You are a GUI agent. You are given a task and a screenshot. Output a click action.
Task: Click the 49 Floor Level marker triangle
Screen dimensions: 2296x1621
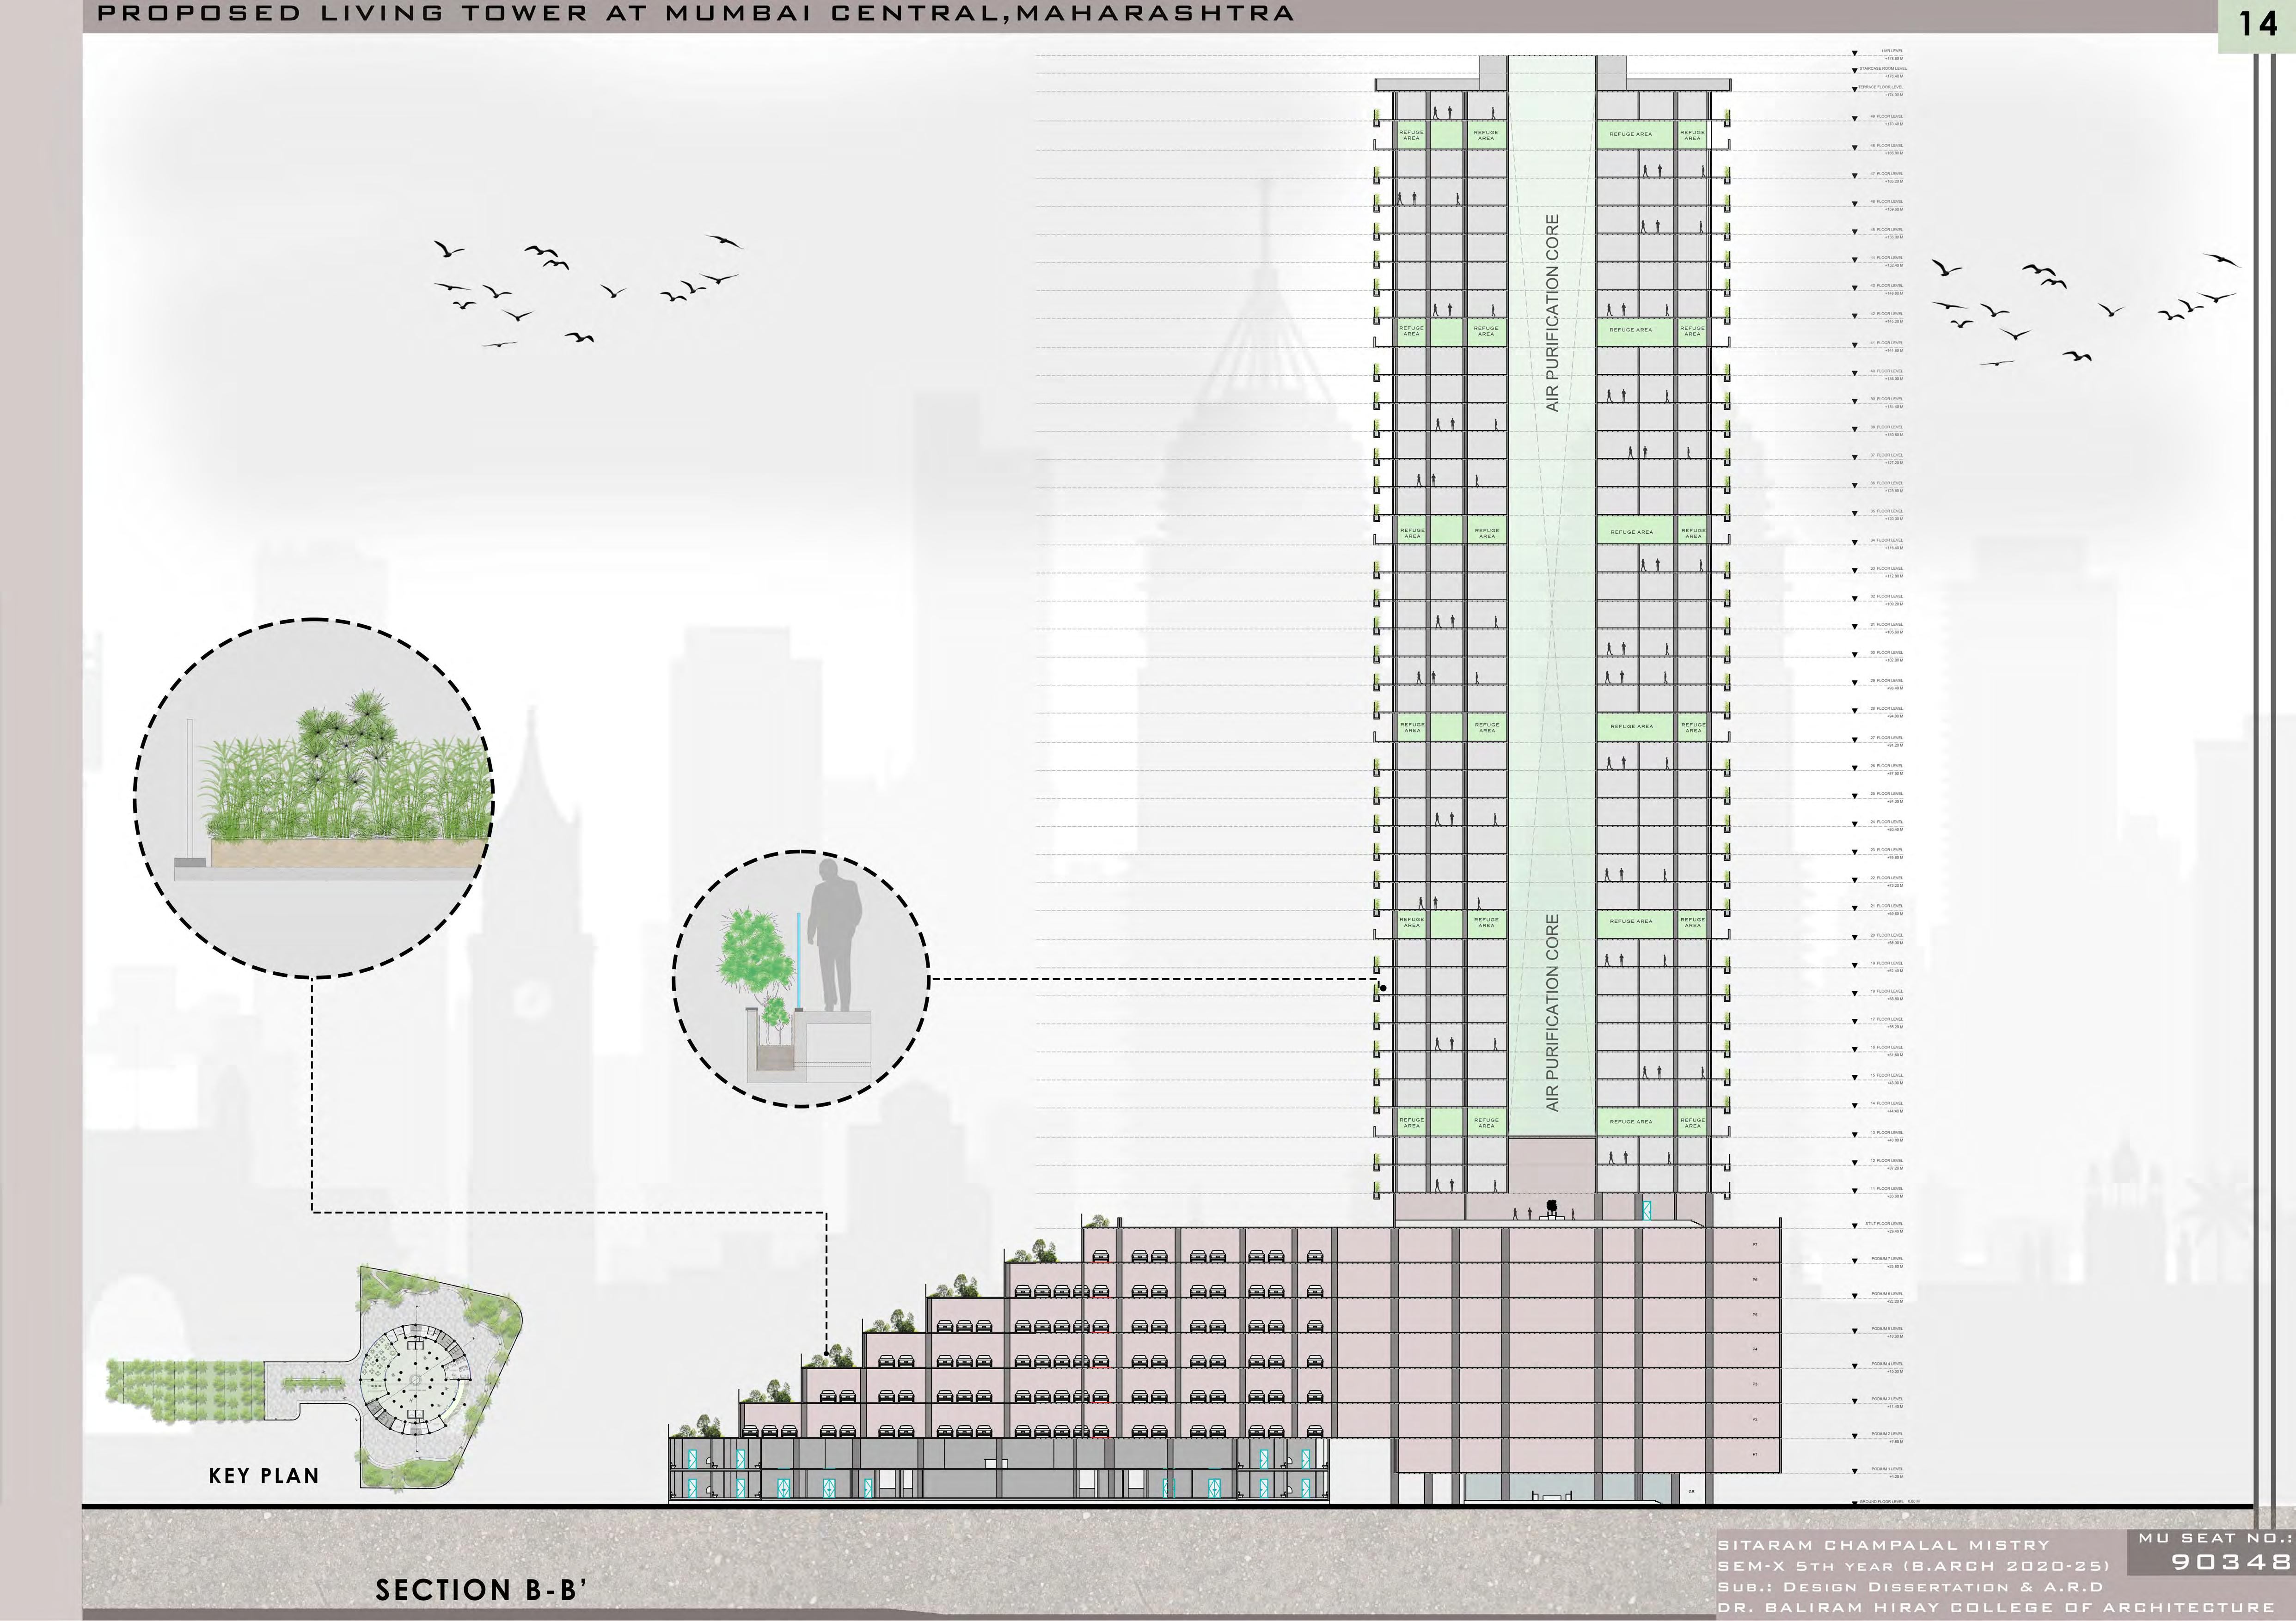(x=1854, y=118)
